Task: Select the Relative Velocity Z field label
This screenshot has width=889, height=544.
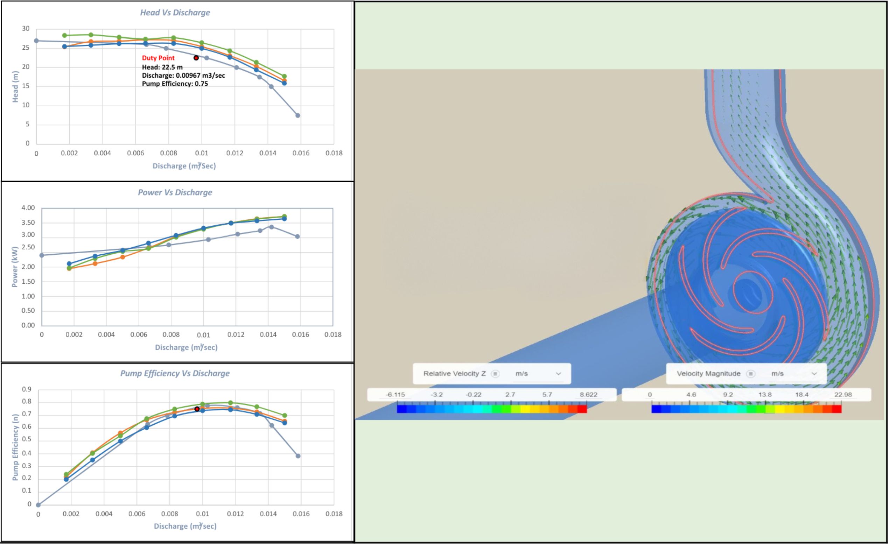Action: click(454, 374)
